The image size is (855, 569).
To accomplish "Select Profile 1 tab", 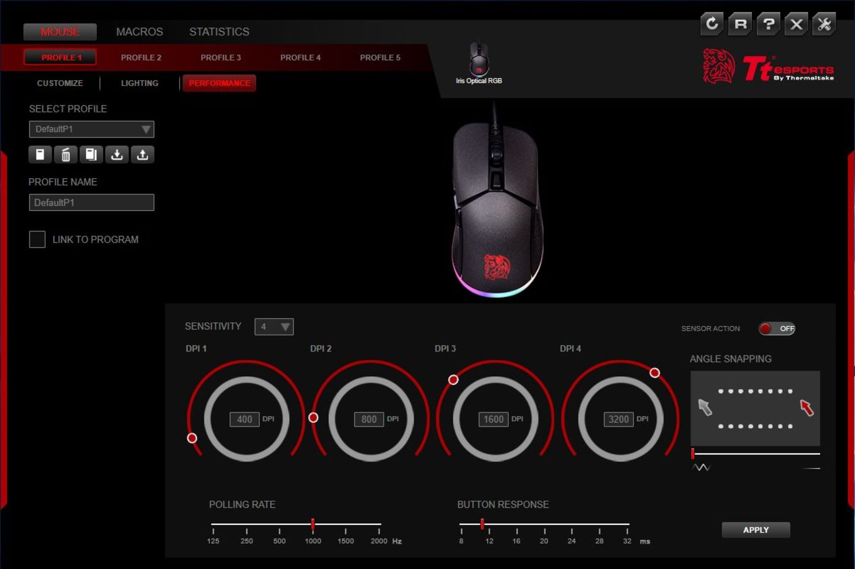I will 61,57.
